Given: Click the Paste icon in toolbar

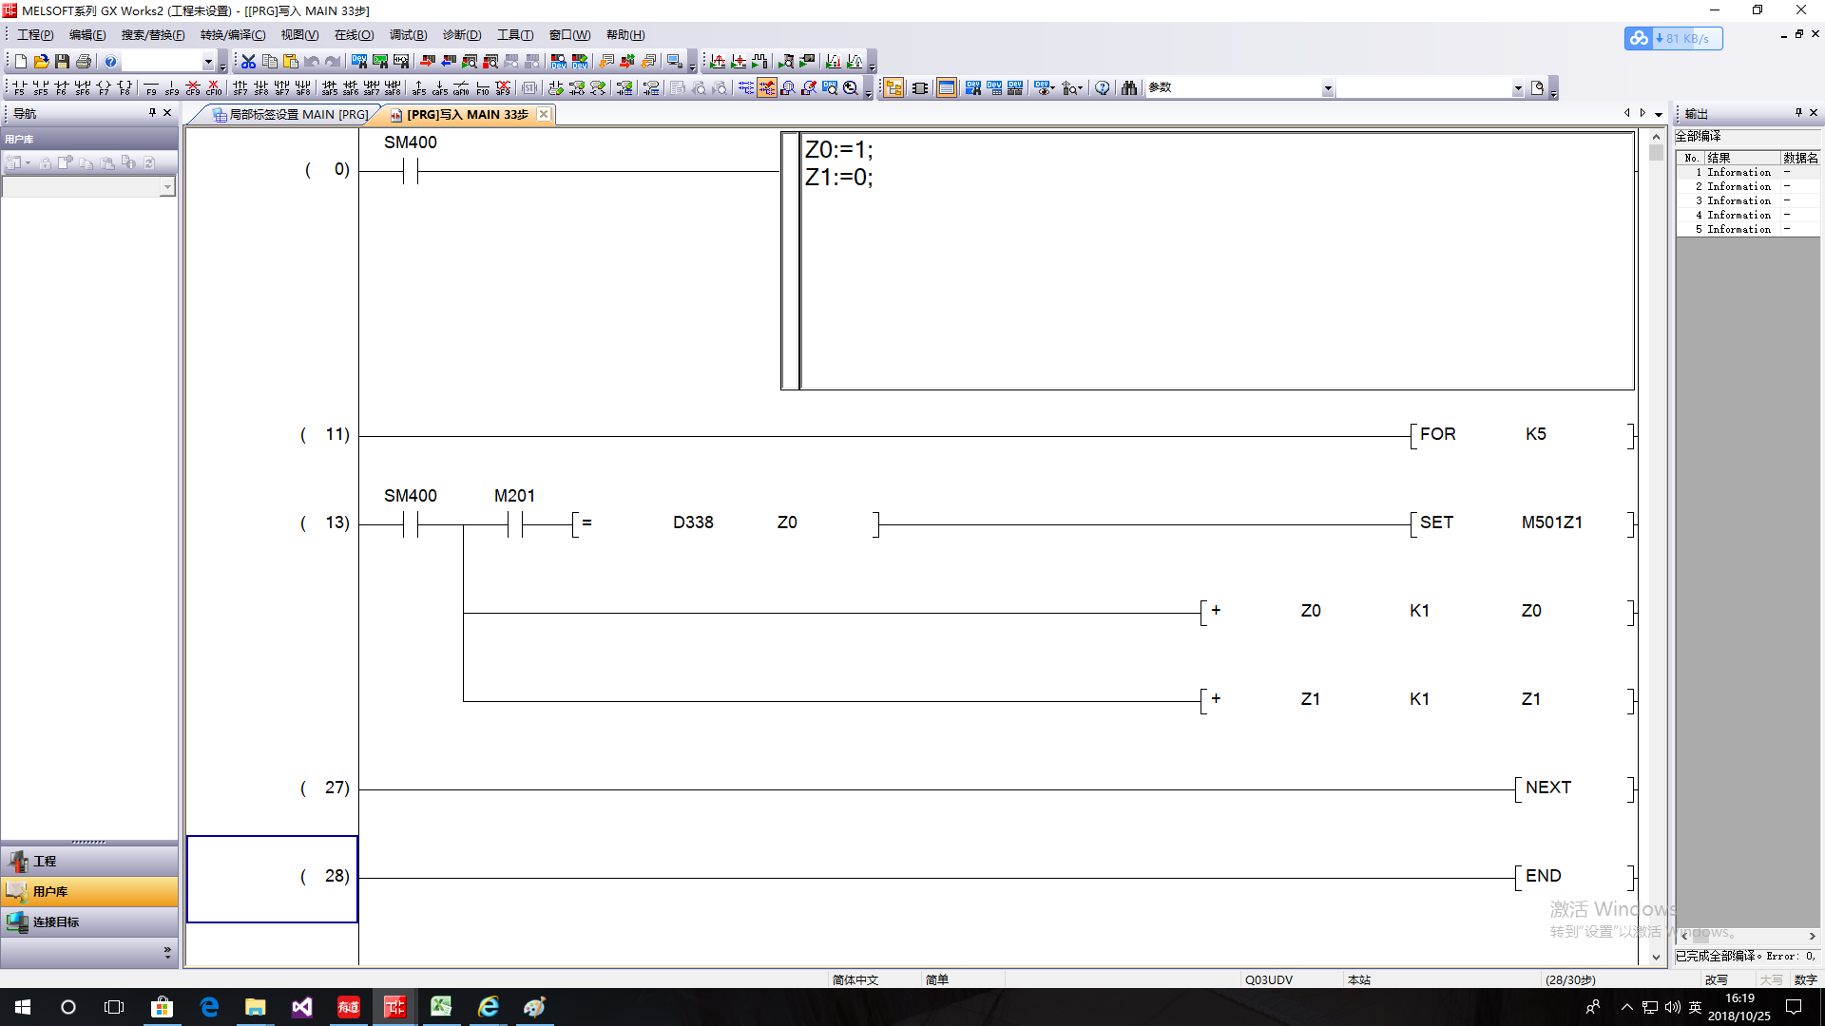Looking at the screenshot, I should click(291, 62).
